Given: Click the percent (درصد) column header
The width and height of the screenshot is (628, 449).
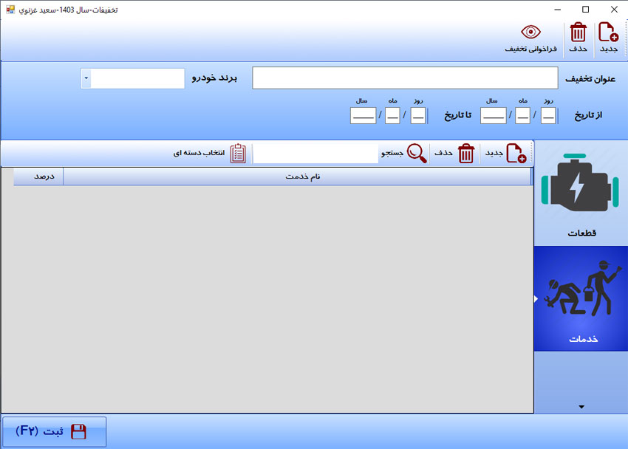Looking at the screenshot, I should (38, 177).
